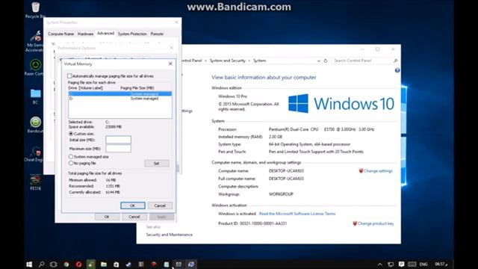Close the Virtual Memory dialog

pyautogui.click(x=170, y=64)
